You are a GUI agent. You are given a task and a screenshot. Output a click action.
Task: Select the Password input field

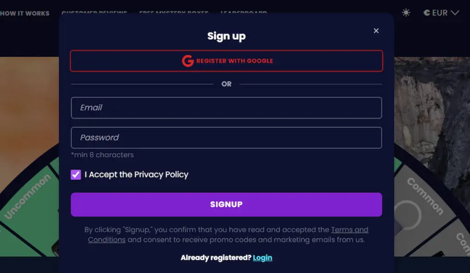coord(226,138)
